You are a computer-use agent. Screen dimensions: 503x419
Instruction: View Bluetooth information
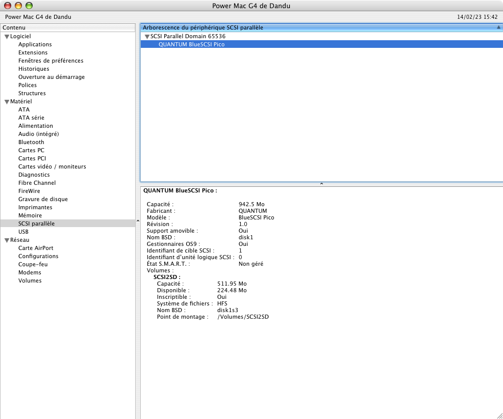pyautogui.click(x=31, y=142)
